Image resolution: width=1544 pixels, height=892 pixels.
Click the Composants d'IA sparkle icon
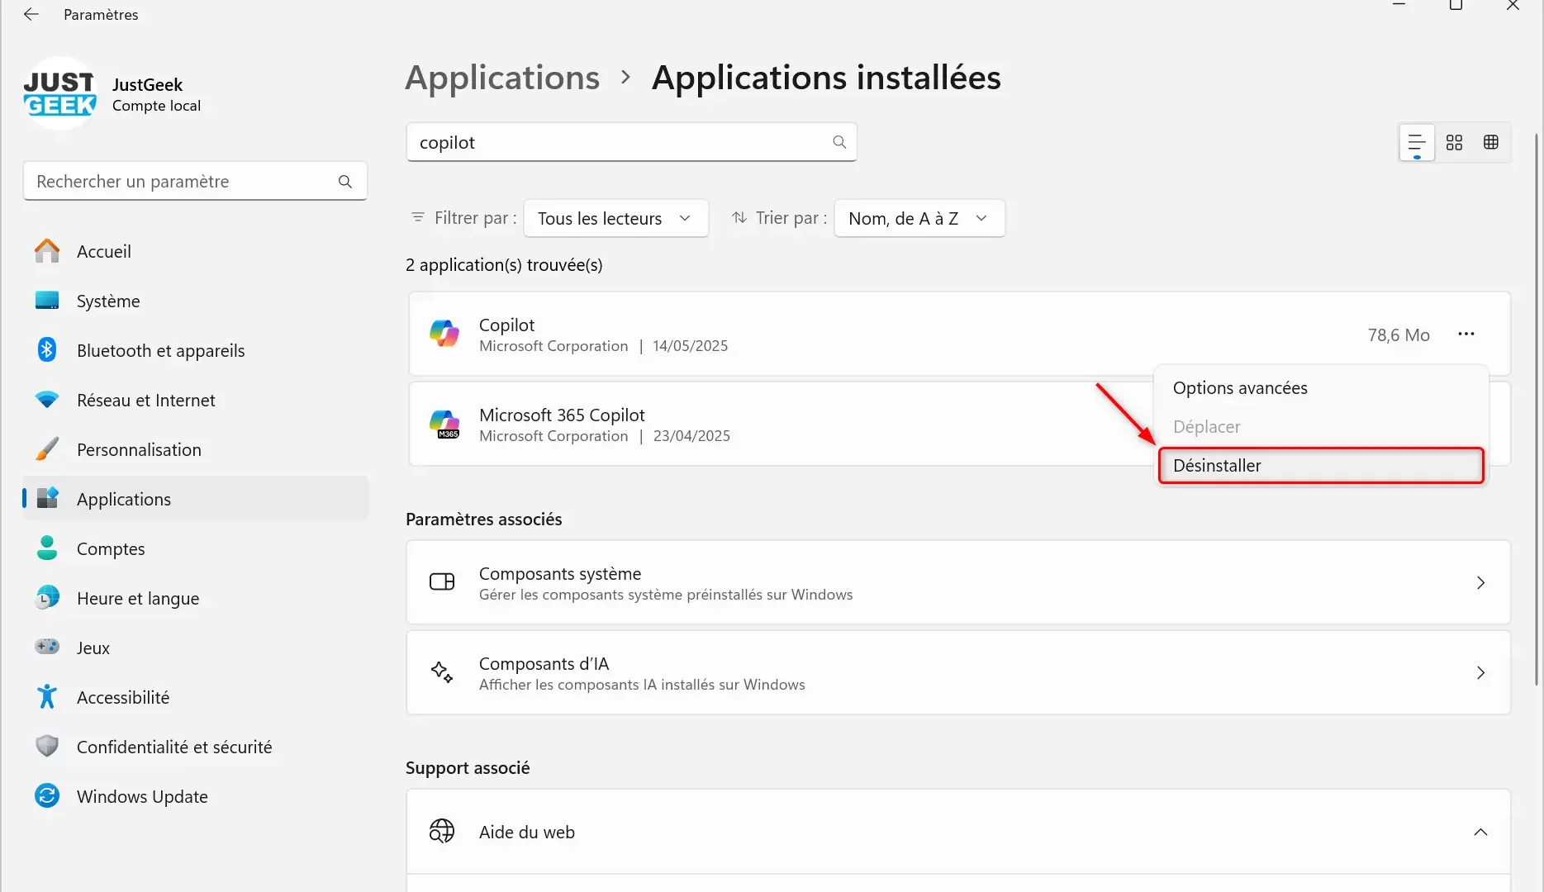(442, 672)
